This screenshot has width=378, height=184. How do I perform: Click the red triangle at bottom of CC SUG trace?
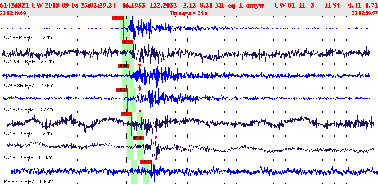(x=140, y=110)
